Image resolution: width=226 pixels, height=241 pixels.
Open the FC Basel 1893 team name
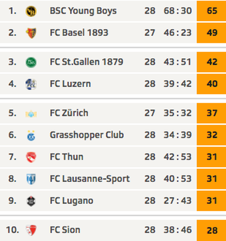point(79,33)
